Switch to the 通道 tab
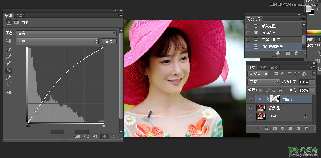Viewport: 321px width, 158px height. coord(263,68)
